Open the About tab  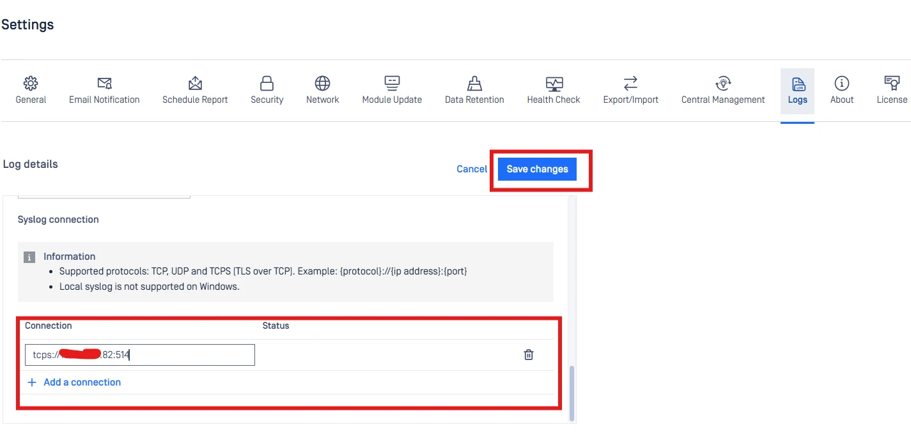[x=842, y=91]
